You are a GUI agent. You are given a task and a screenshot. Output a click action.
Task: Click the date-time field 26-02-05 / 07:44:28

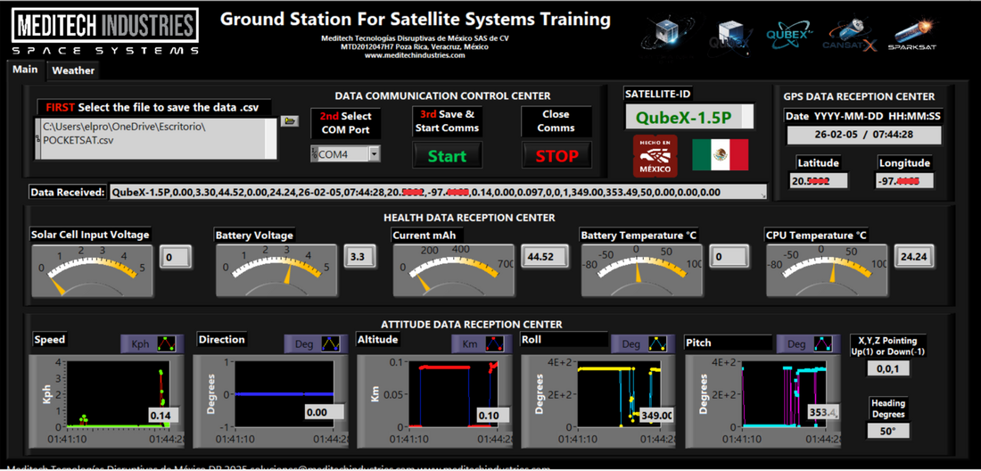click(863, 135)
